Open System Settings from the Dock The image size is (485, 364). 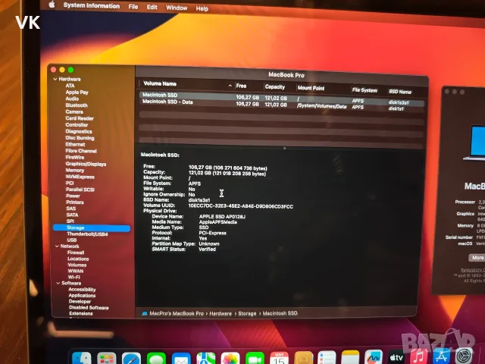pyautogui.click(x=465, y=356)
